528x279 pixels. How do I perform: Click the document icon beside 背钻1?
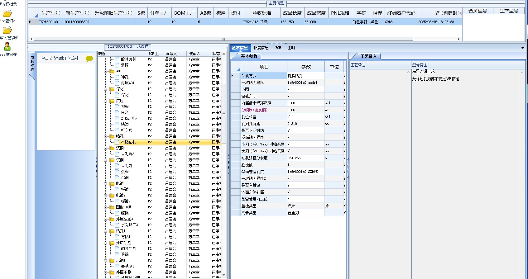(117, 237)
